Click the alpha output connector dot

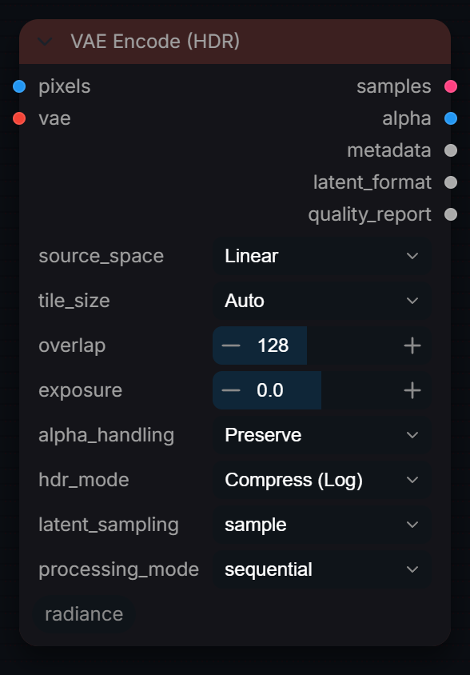(451, 118)
